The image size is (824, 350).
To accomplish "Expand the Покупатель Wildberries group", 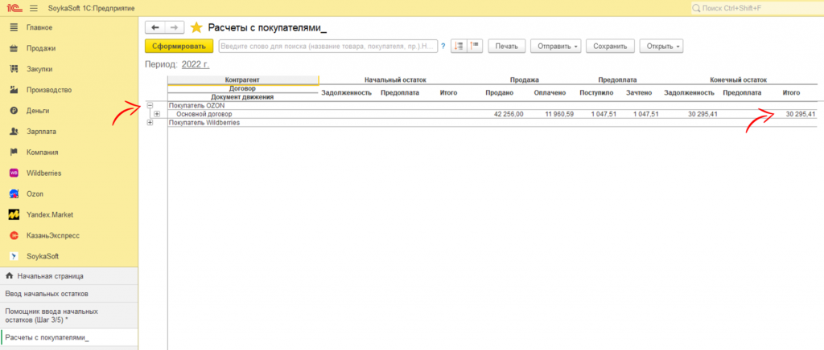I will pyautogui.click(x=150, y=123).
